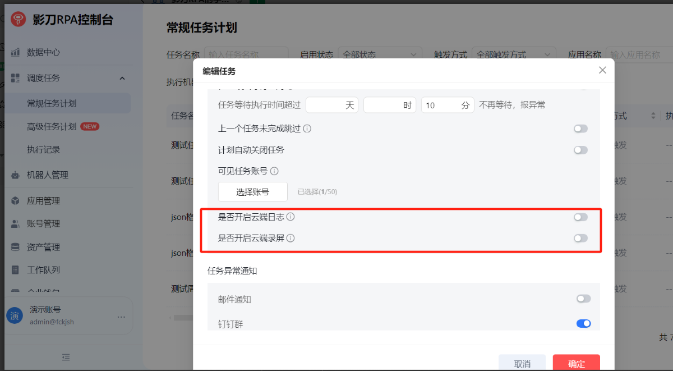Click the 演 account avatar
The image size is (673, 371).
point(15,316)
